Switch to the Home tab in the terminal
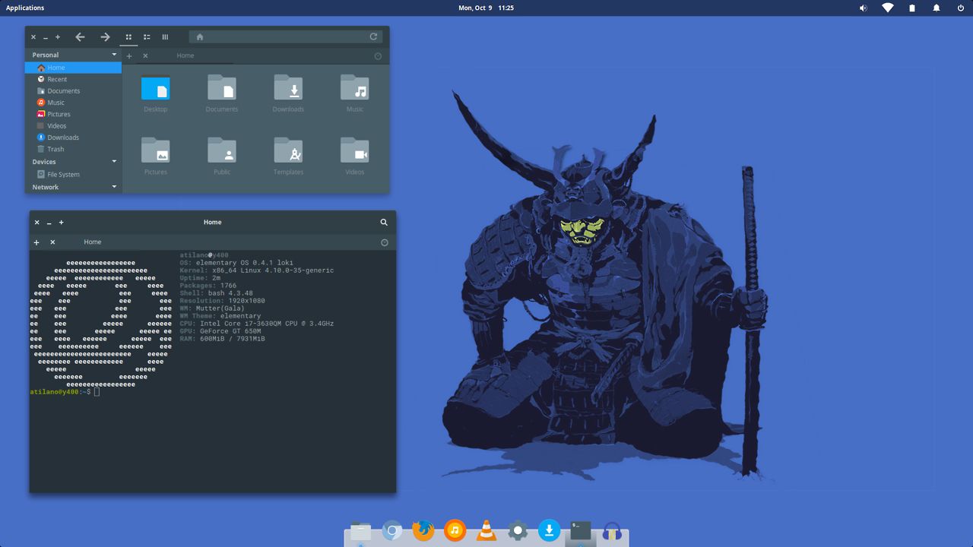Image resolution: width=973 pixels, height=547 pixels. 92,242
